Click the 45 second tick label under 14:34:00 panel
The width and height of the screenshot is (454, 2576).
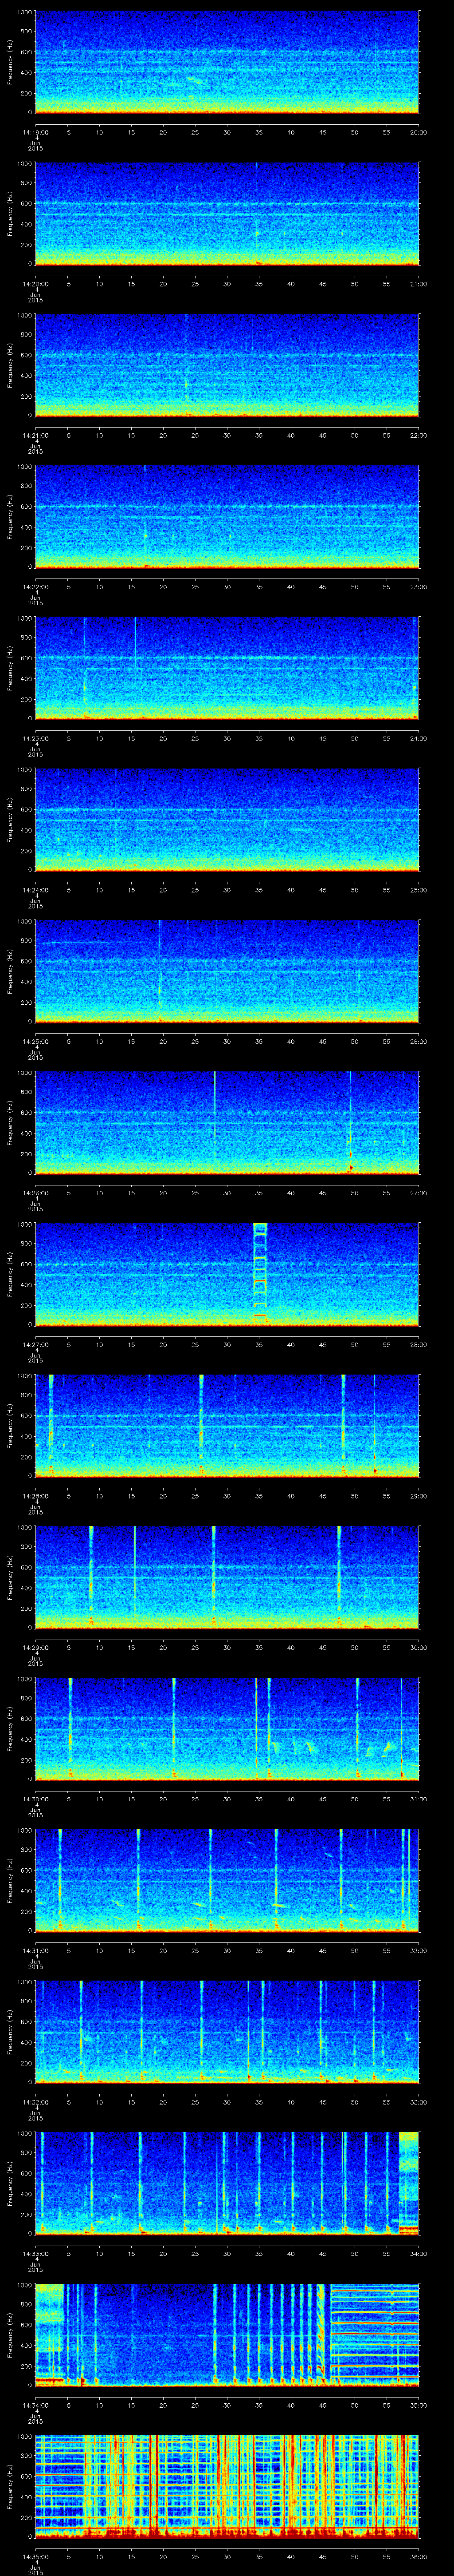coord(322,2405)
